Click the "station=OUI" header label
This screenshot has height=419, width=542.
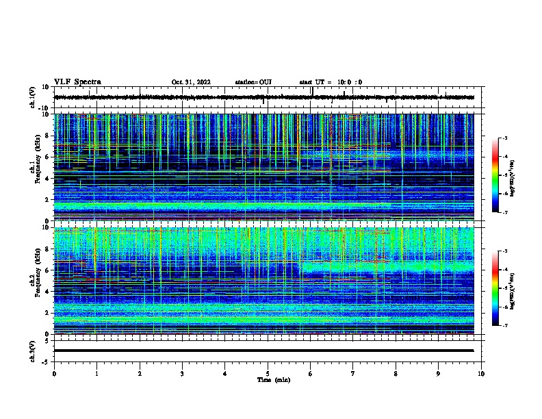253,82
